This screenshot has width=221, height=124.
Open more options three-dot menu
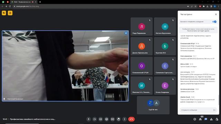(x=124, y=119)
